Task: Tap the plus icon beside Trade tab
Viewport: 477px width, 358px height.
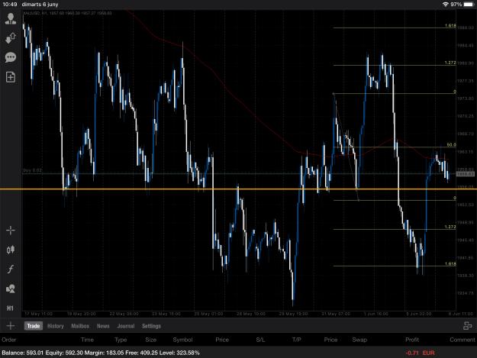Action: pos(11,326)
